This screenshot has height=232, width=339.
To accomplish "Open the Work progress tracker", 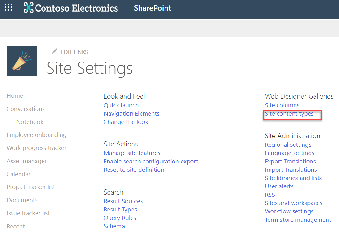I will 36,148.
